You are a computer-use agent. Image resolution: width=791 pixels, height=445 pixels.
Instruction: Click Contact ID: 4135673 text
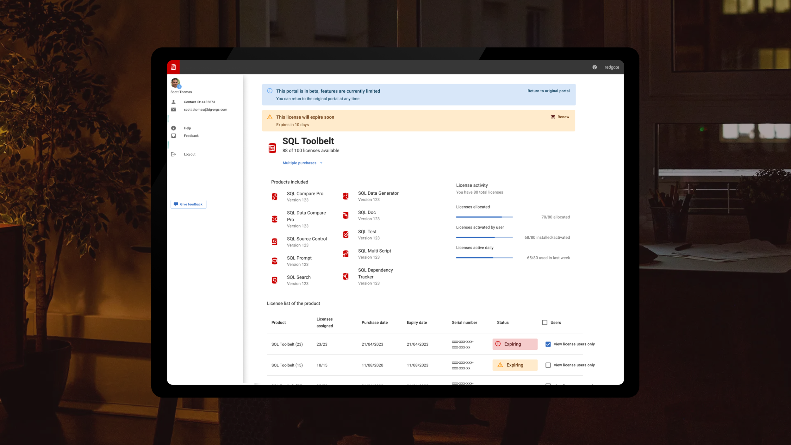(x=199, y=102)
